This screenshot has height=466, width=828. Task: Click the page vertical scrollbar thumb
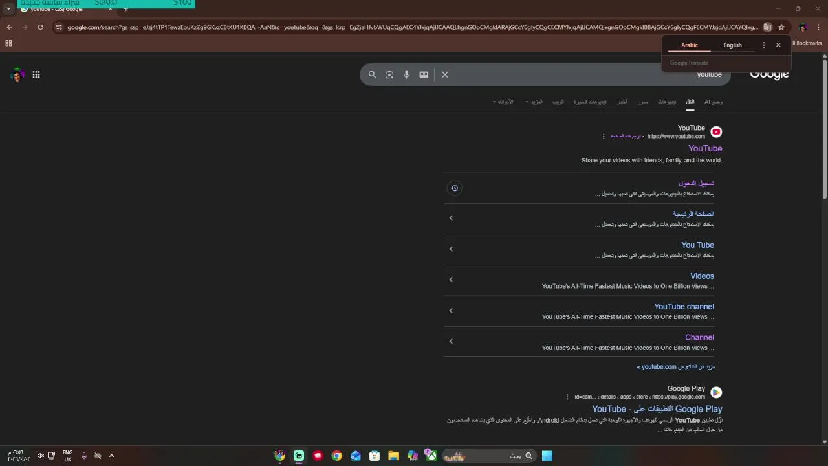pyautogui.click(x=825, y=129)
